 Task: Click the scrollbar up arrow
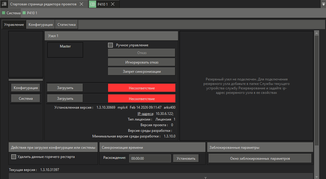pos(317,33)
